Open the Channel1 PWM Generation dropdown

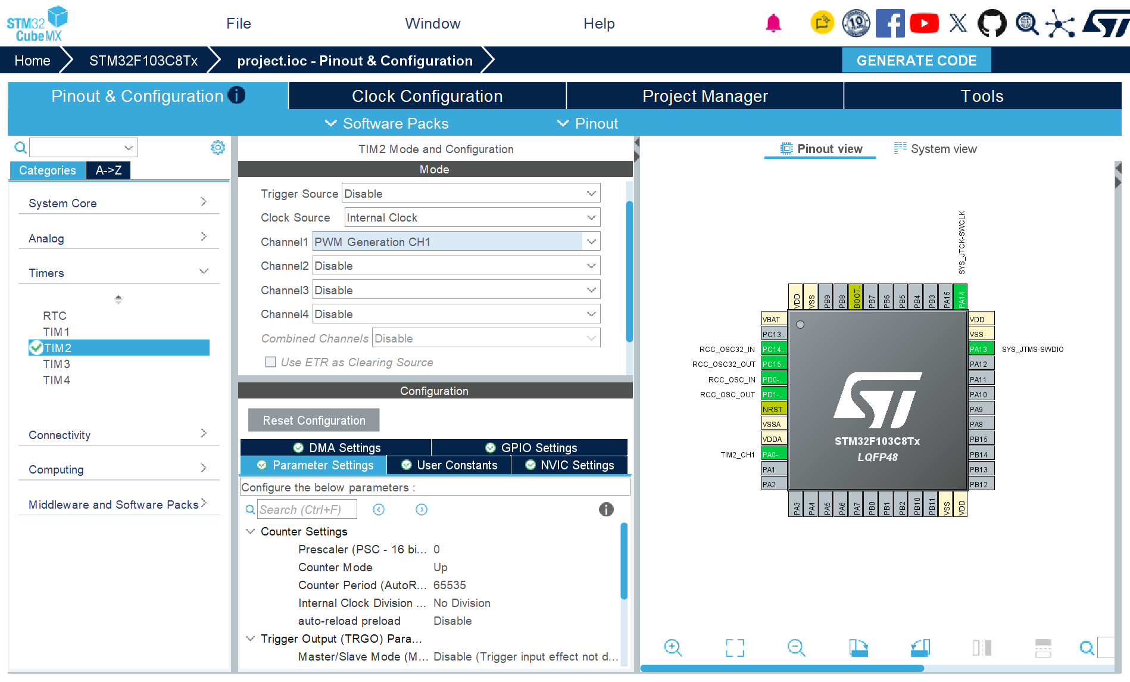click(456, 242)
